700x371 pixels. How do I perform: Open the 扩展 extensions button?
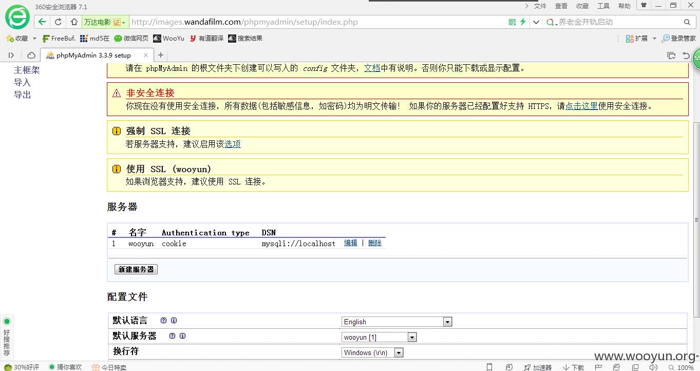coord(637,39)
